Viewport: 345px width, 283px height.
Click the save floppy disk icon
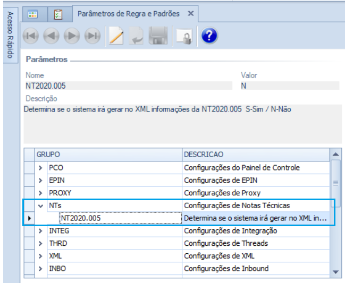158,36
